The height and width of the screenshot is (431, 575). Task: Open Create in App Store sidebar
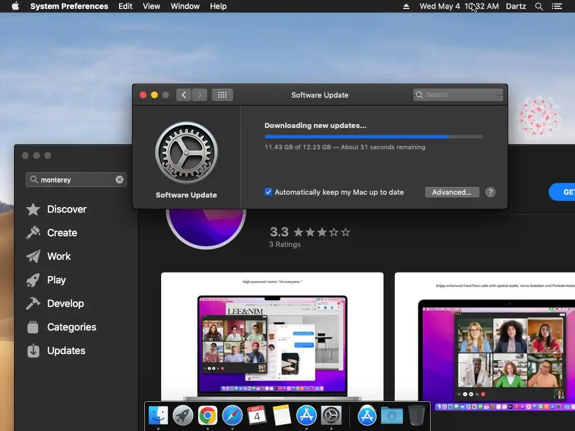tap(52, 233)
